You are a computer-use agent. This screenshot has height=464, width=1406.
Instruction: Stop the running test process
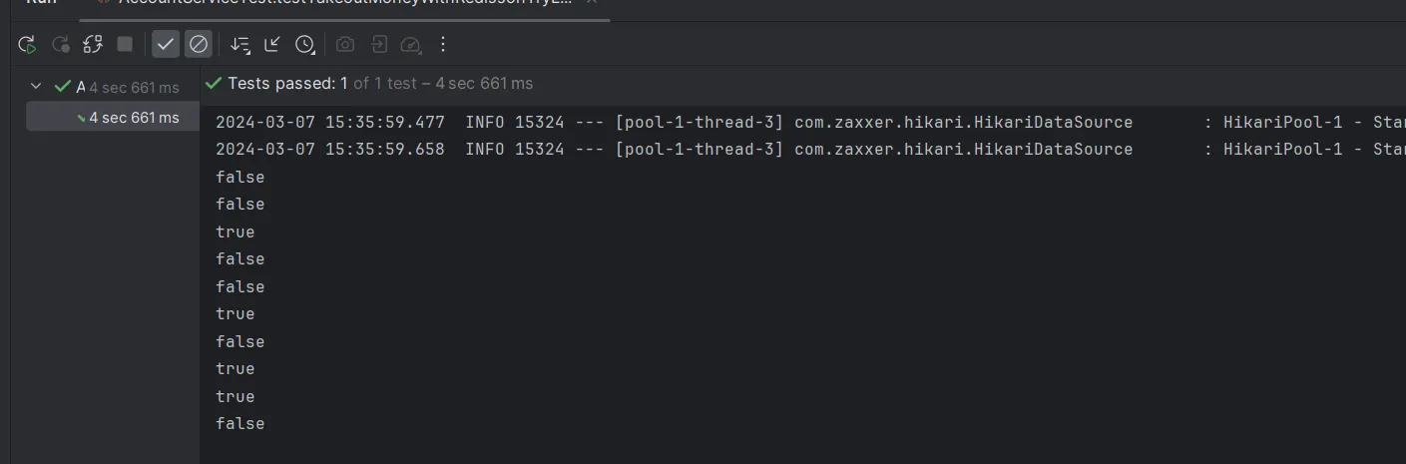coord(125,44)
